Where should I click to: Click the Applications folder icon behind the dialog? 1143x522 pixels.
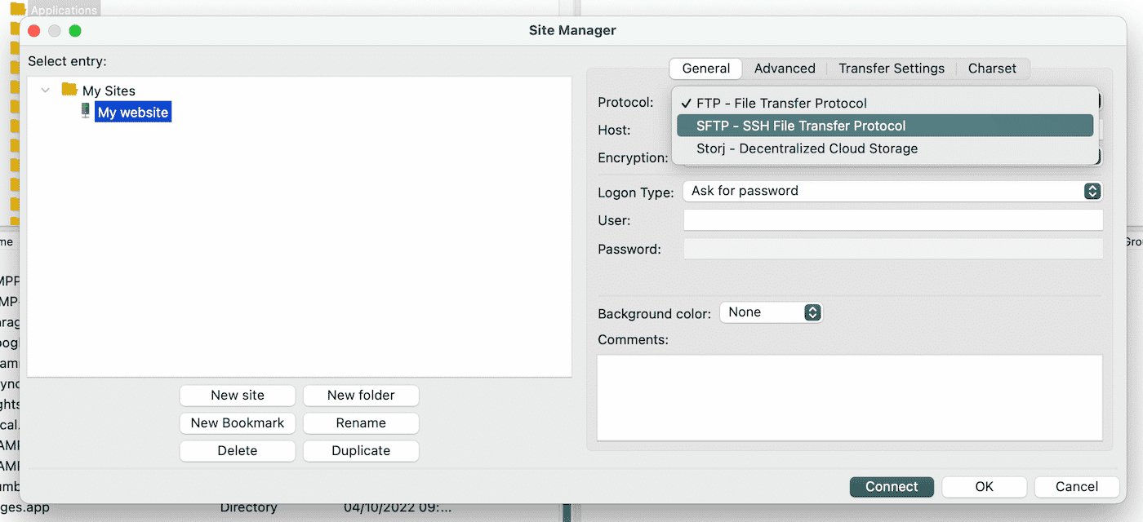click(x=20, y=9)
